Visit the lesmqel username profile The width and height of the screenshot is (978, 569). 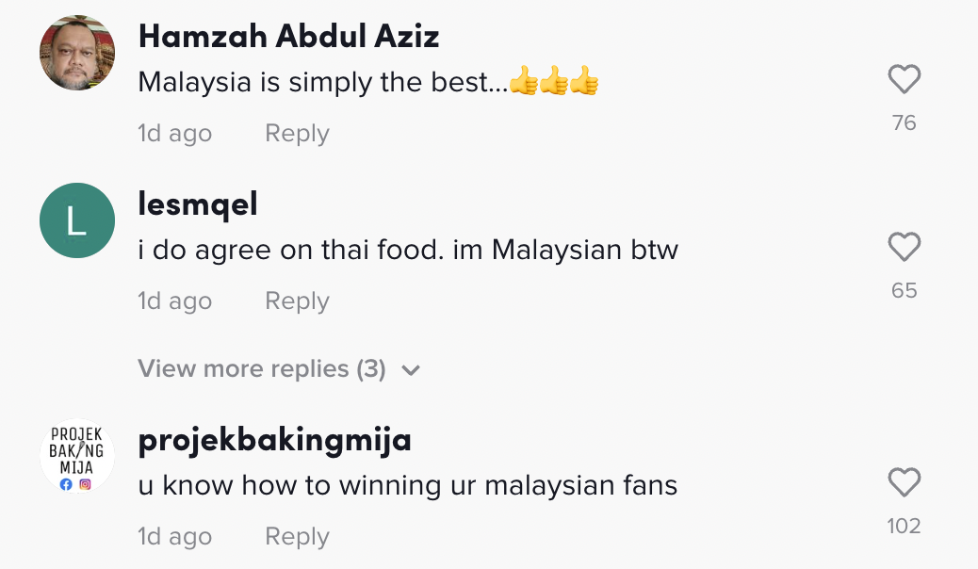pyautogui.click(x=198, y=204)
